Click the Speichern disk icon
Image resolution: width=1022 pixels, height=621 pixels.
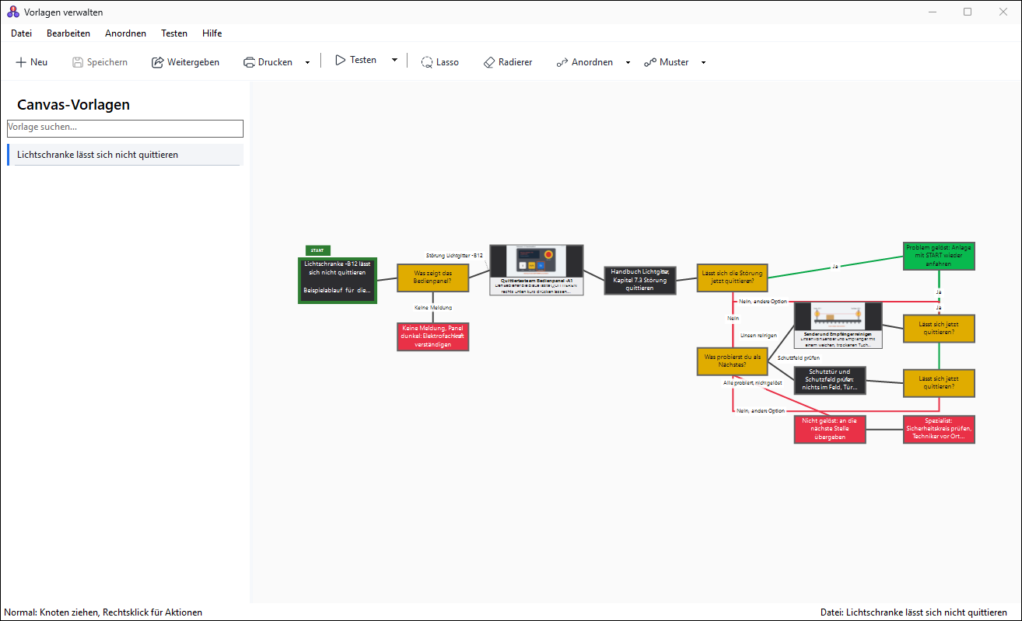(77, 62)
